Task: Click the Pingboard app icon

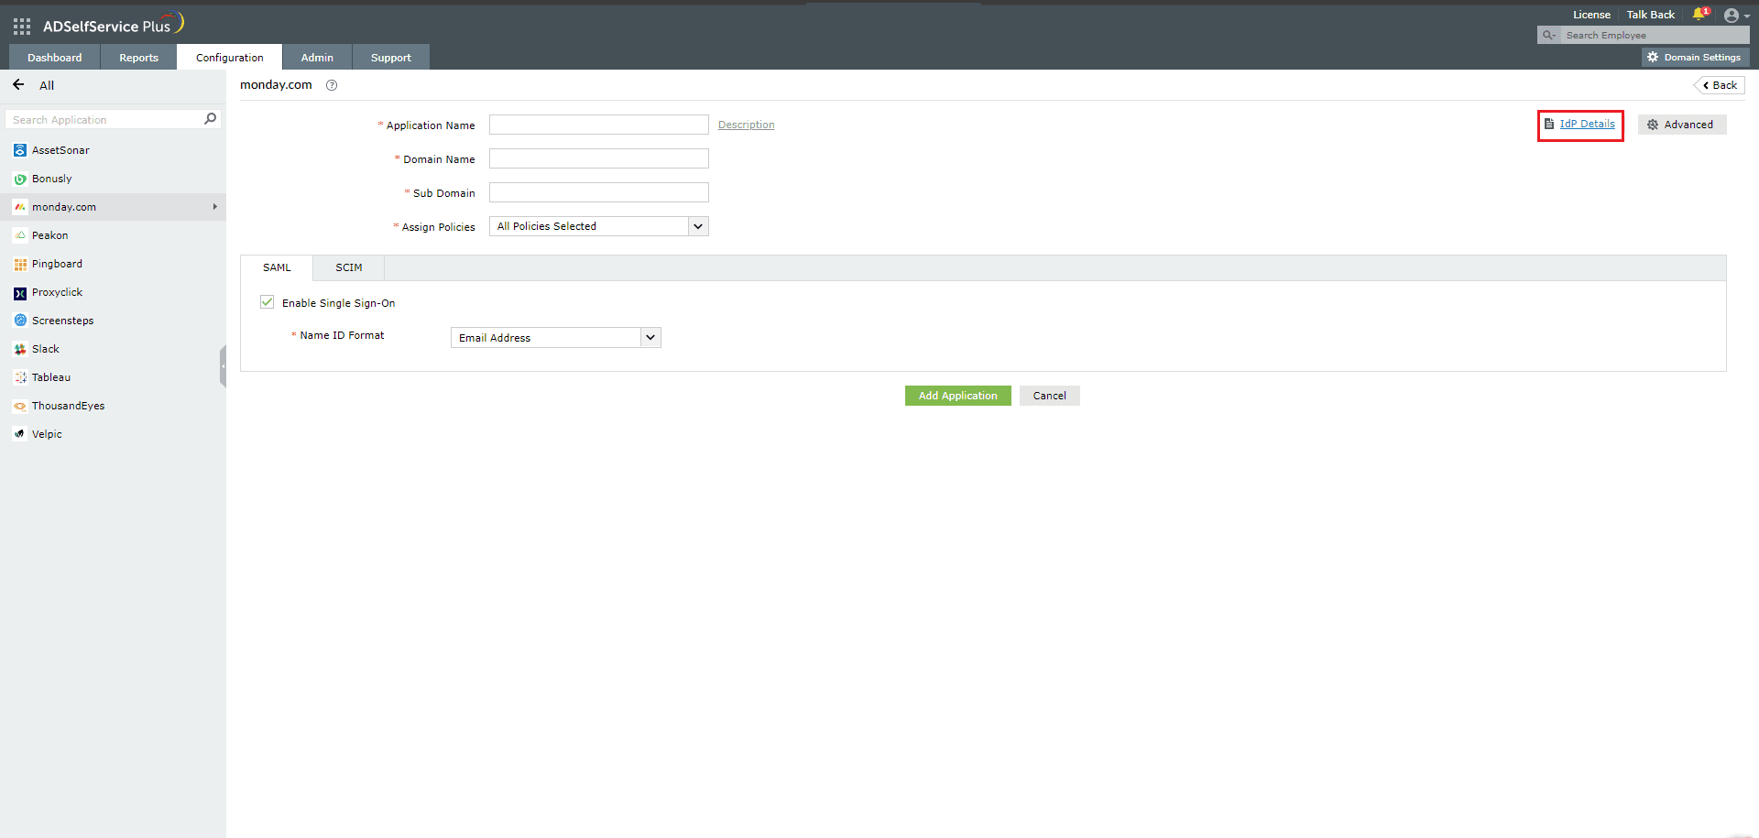Action: [x=20, y=264]
